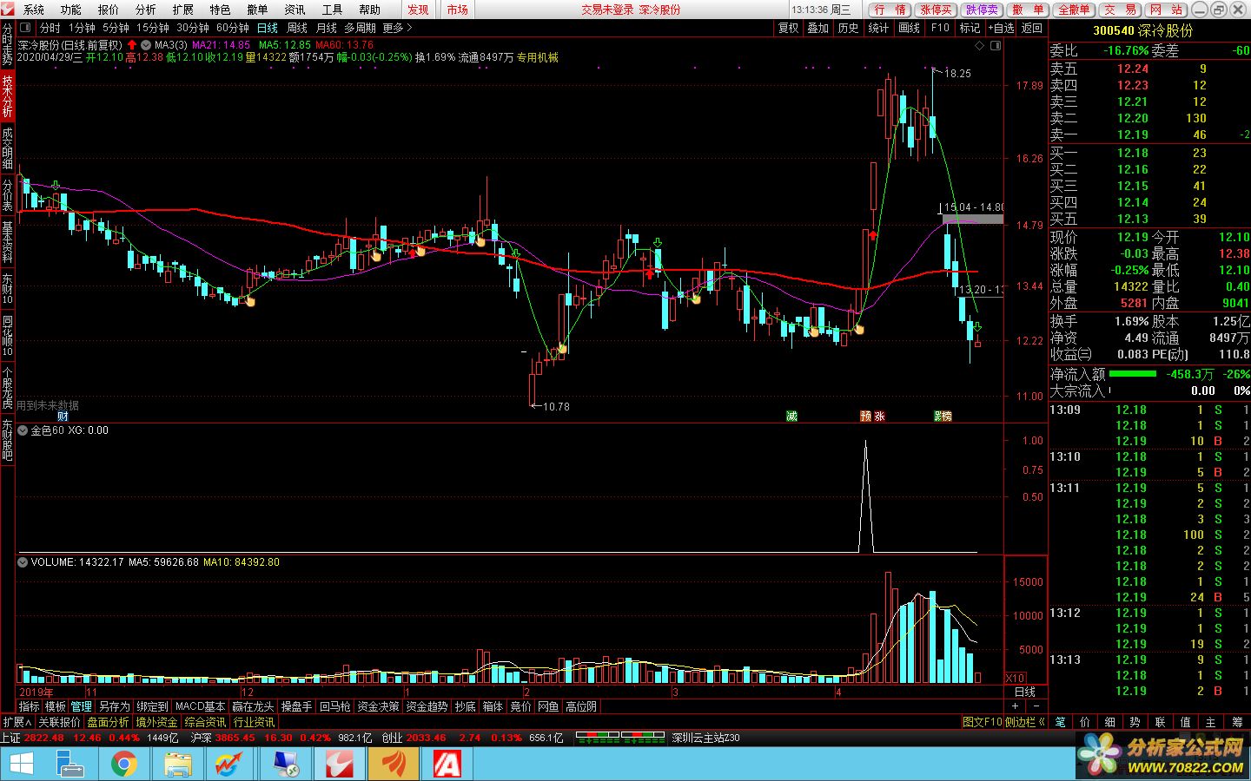Open red A application taskbar icon
Screen dimensions: 1251x781
[x=447, y=764]
